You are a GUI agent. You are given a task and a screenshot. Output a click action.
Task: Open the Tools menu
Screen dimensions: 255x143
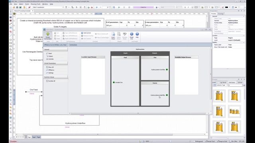[27, 4]
